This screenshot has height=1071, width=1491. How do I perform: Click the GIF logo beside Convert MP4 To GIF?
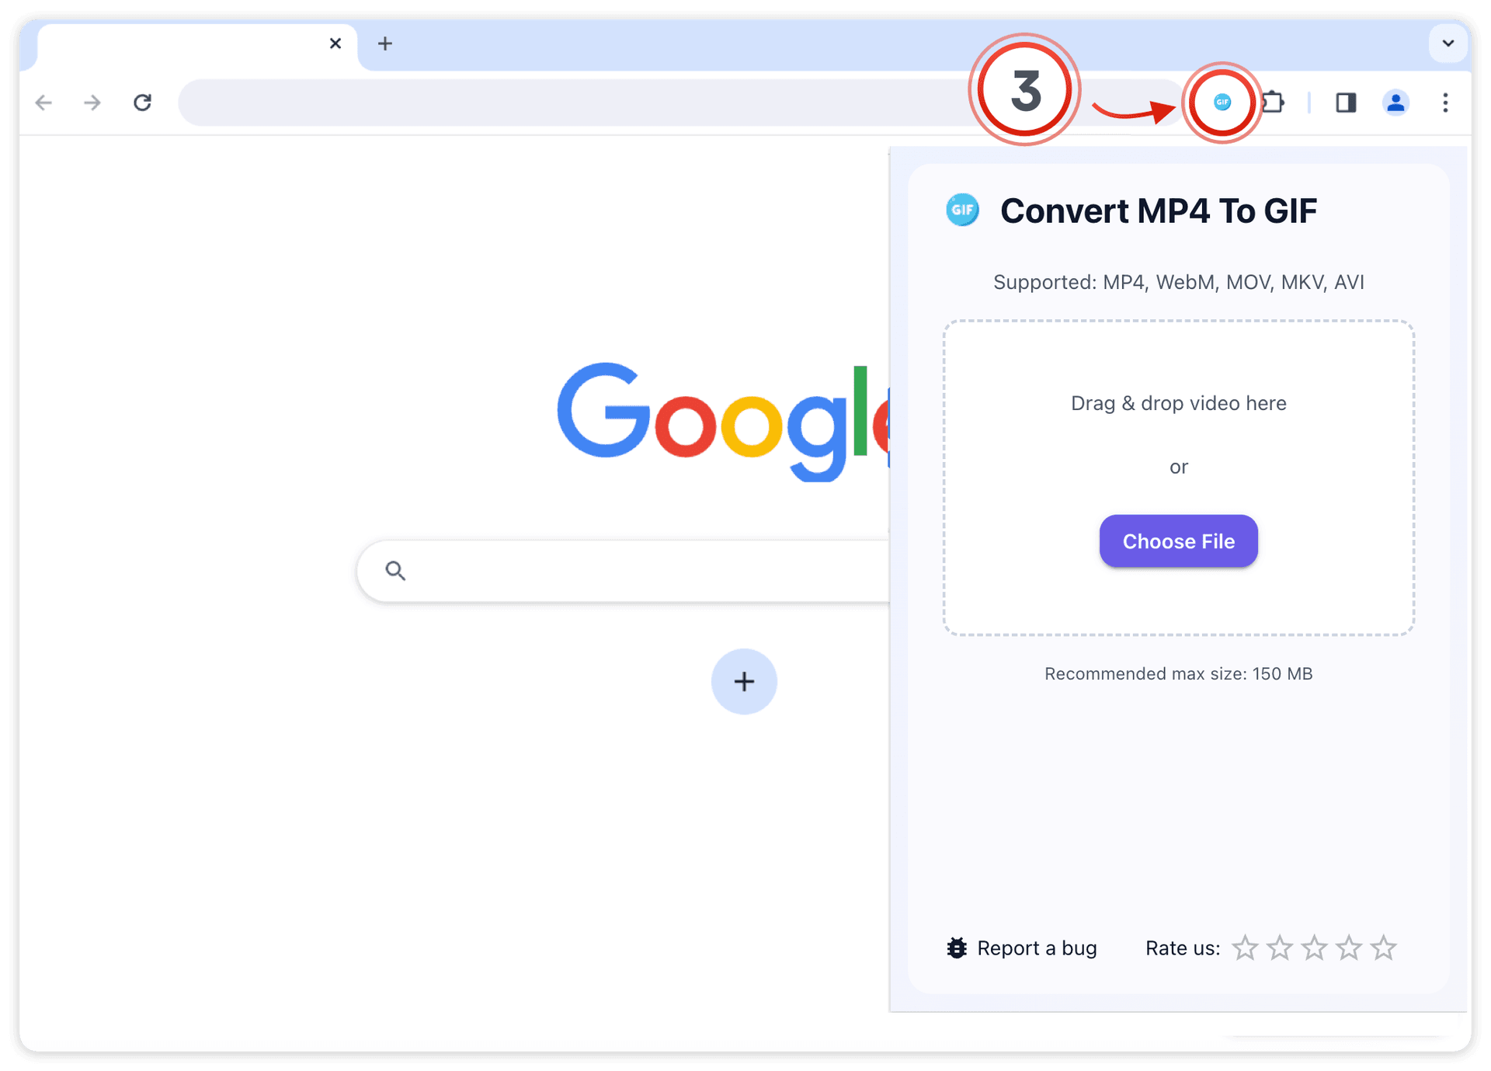pyautogui.click(x=962, y=210)
